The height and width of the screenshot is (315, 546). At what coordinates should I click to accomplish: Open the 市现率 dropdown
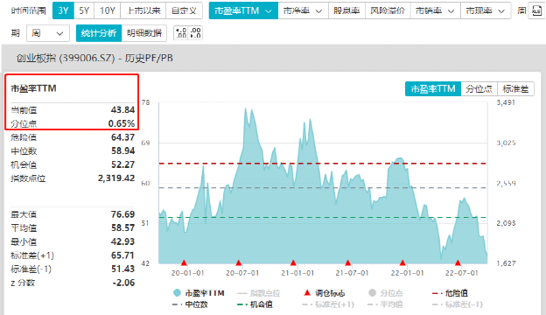click(x=486, y=10)
